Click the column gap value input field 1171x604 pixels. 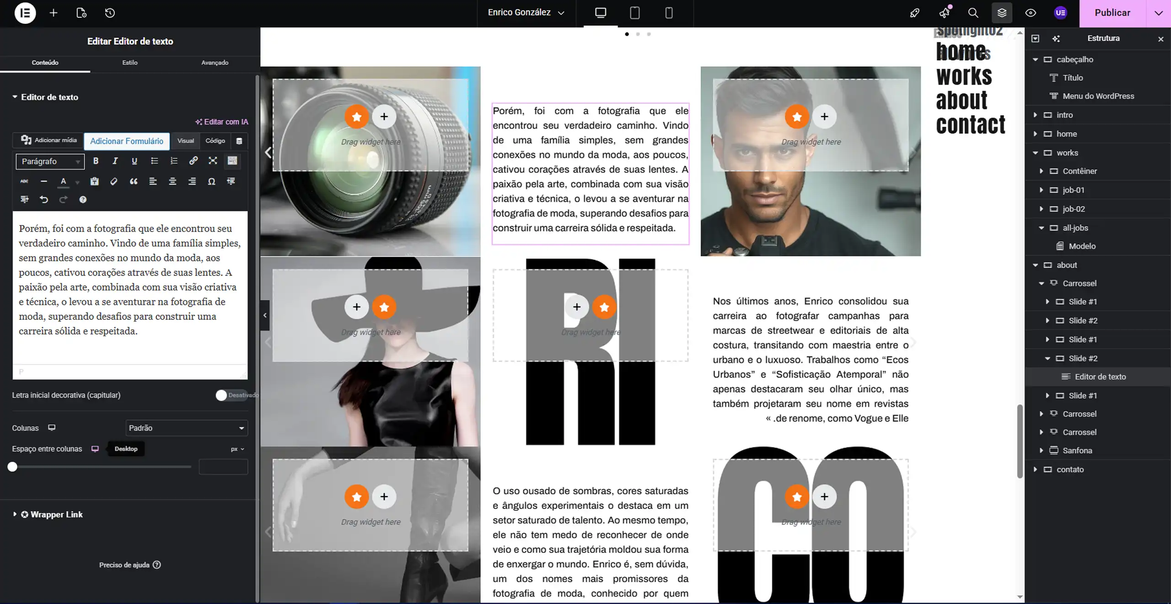223,467
